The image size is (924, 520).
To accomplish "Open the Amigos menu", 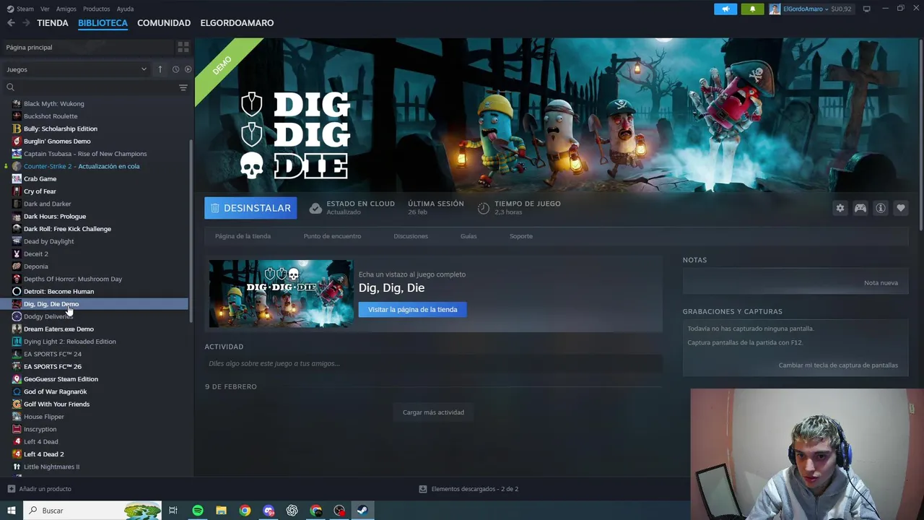I will tap(66, 9).
